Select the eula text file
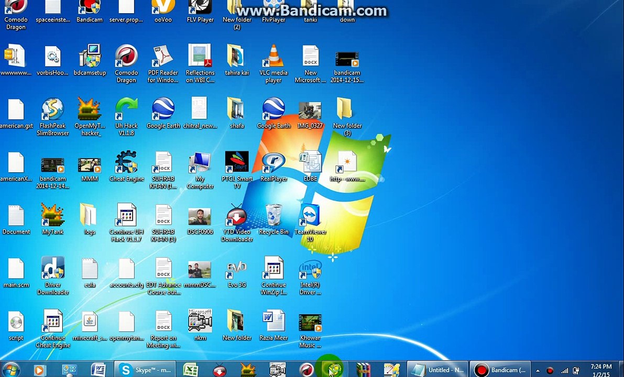Image resolution: width=624 pixels, height=377 pixels. click(90, 273)
